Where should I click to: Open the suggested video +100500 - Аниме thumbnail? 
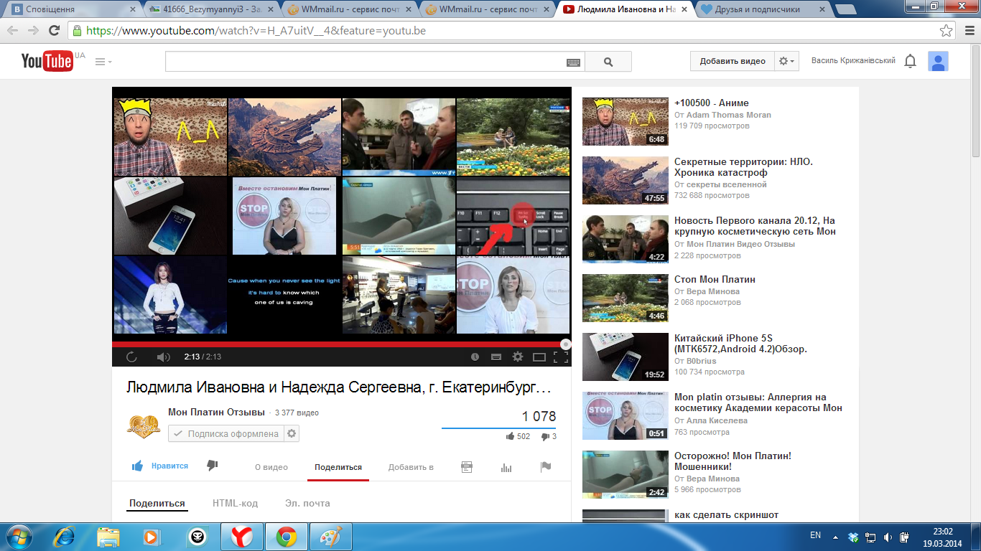tap(626, 121)
